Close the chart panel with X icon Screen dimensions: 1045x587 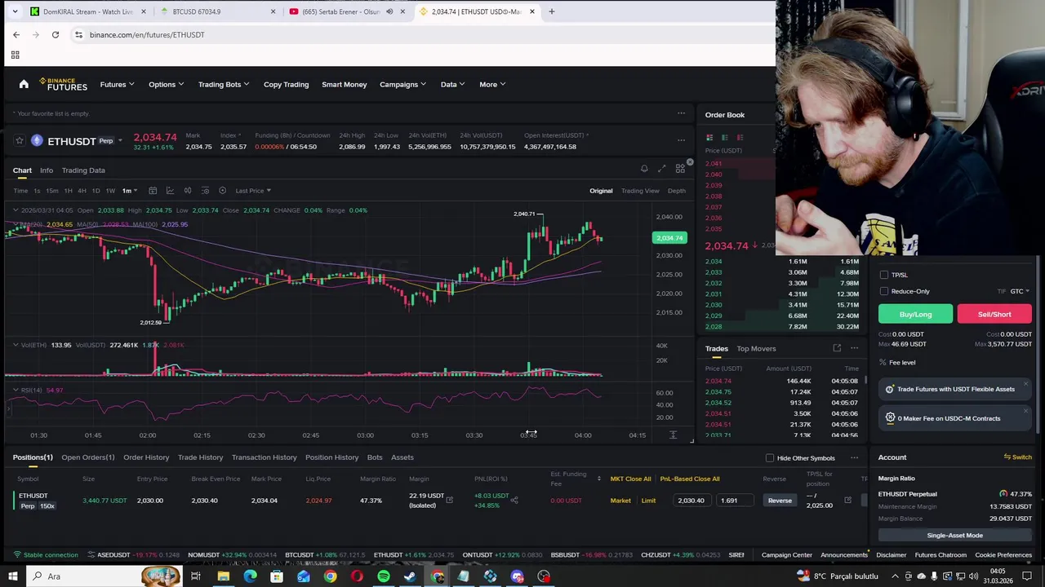coord(690,162)
